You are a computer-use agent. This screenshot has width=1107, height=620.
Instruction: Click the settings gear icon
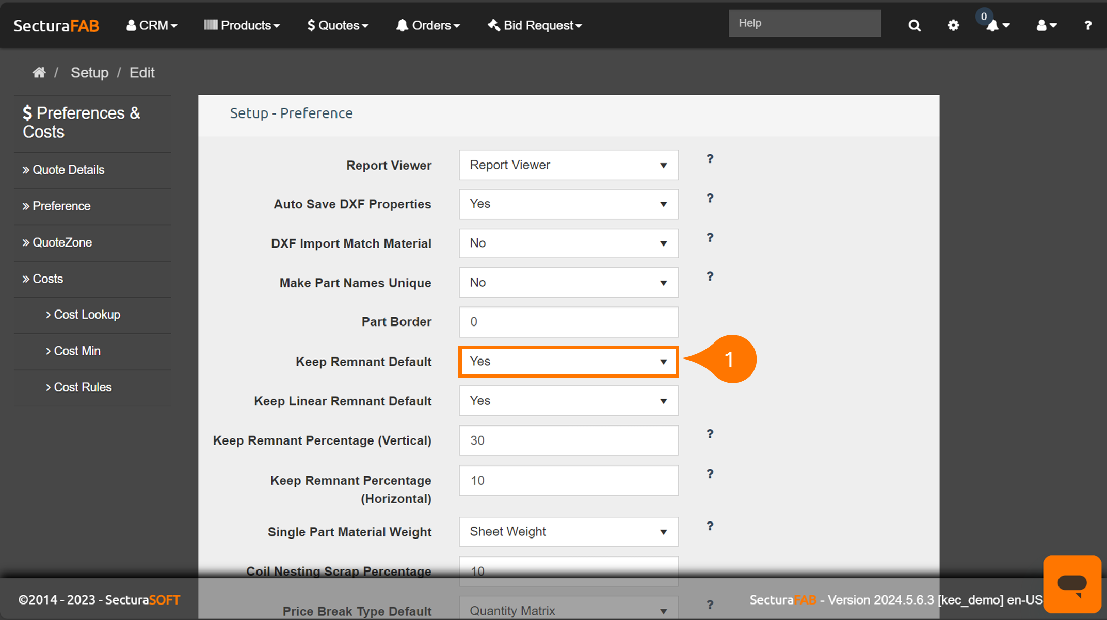tap(953, 25)
